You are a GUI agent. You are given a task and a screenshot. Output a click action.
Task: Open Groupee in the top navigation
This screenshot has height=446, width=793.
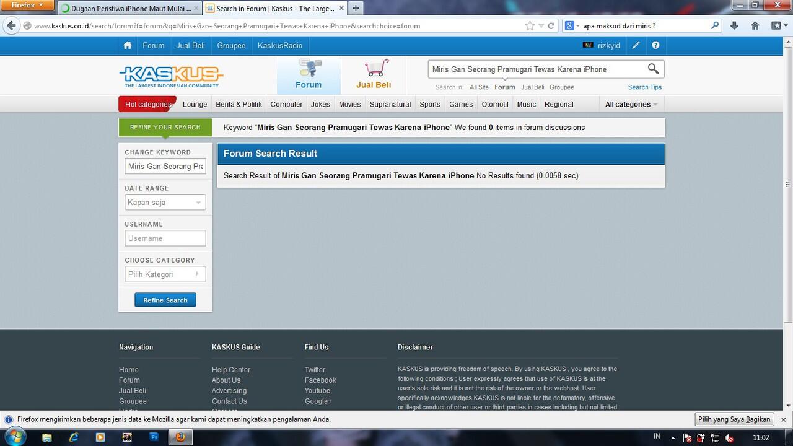click(x=231, y=45)
